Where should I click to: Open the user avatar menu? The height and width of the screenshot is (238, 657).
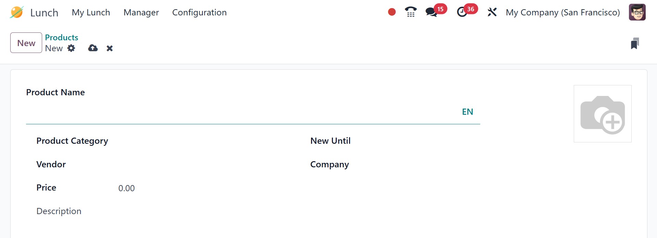point(637,12)
